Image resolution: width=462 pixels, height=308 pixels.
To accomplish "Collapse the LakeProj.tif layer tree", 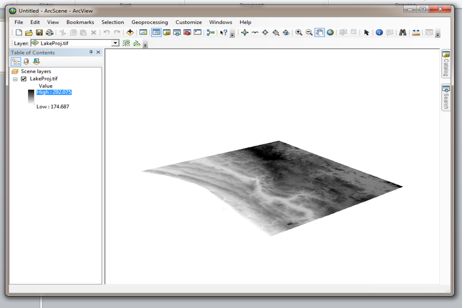I will (15, 79).
